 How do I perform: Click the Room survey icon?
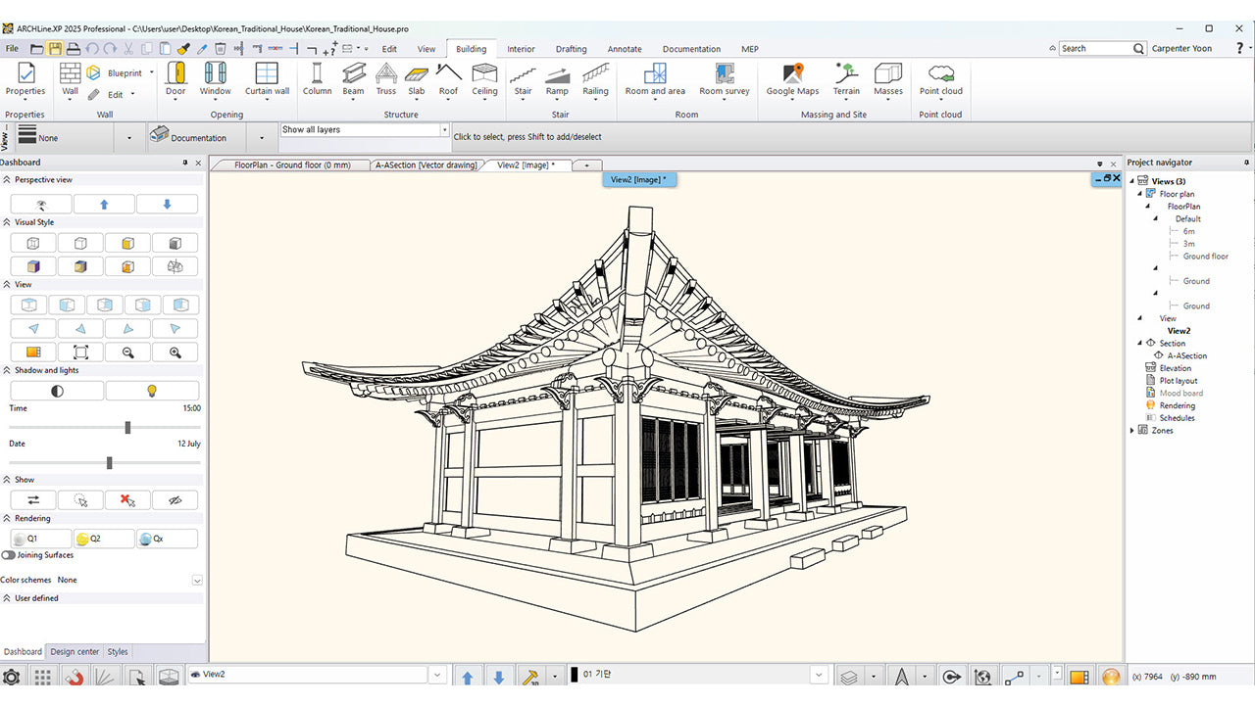tap(724, 78)
